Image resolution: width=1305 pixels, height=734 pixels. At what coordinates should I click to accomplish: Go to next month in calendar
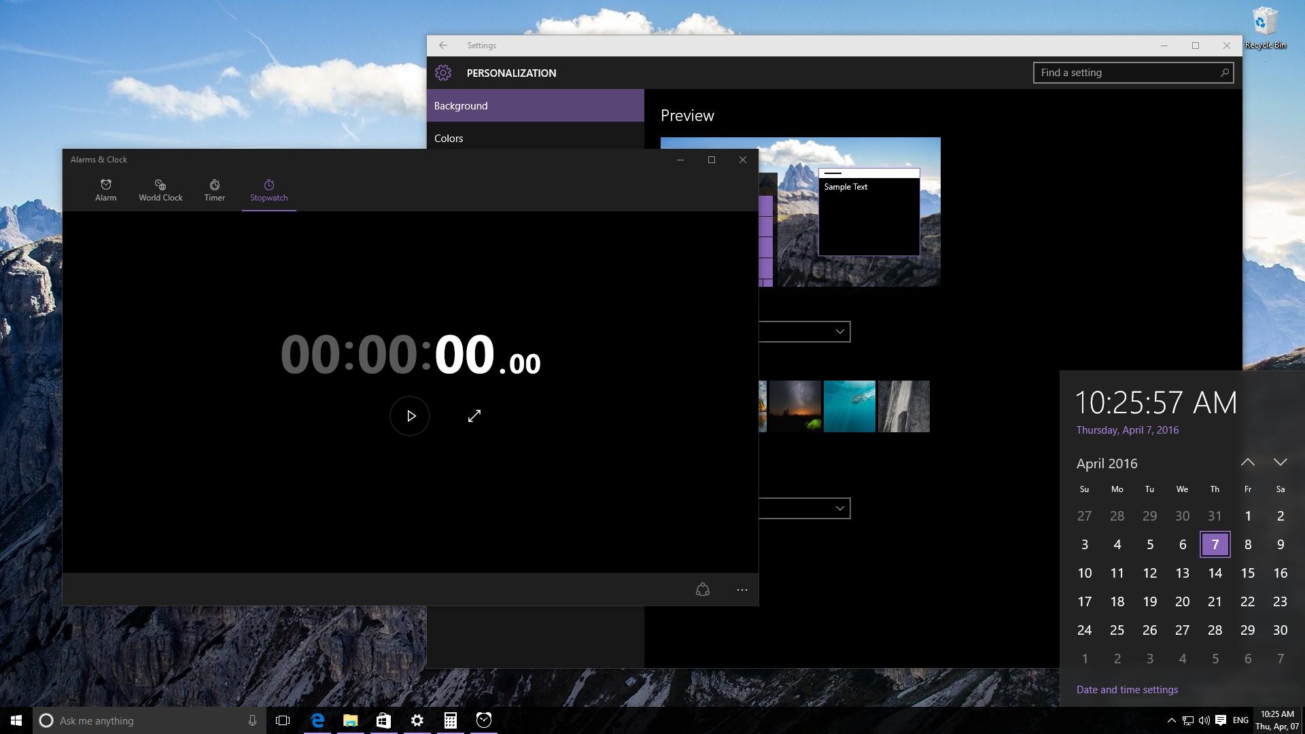[x=1280, y=462]
